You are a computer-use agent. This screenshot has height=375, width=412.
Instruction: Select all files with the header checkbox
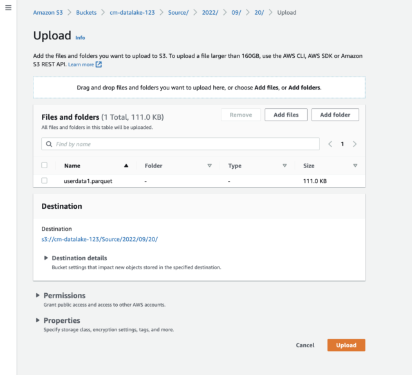point(44,165)
